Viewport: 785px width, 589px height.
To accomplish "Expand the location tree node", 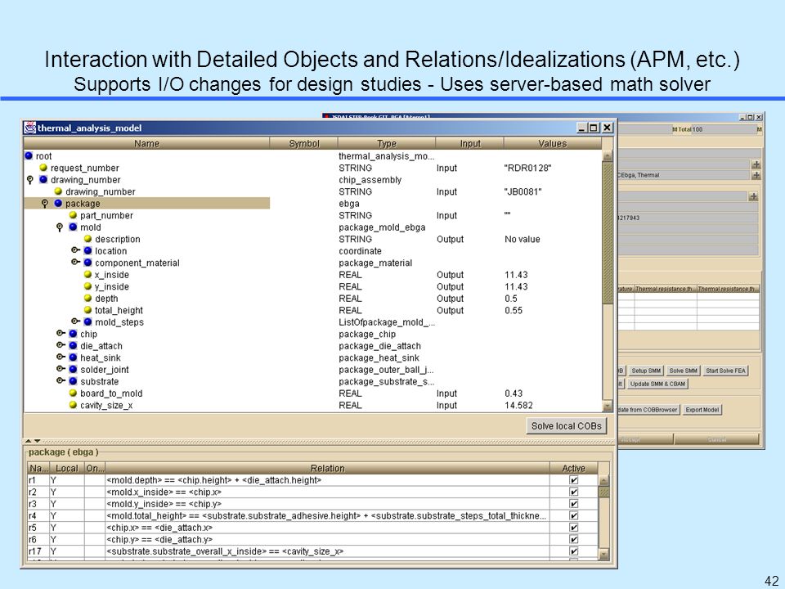I will (75, 250).
